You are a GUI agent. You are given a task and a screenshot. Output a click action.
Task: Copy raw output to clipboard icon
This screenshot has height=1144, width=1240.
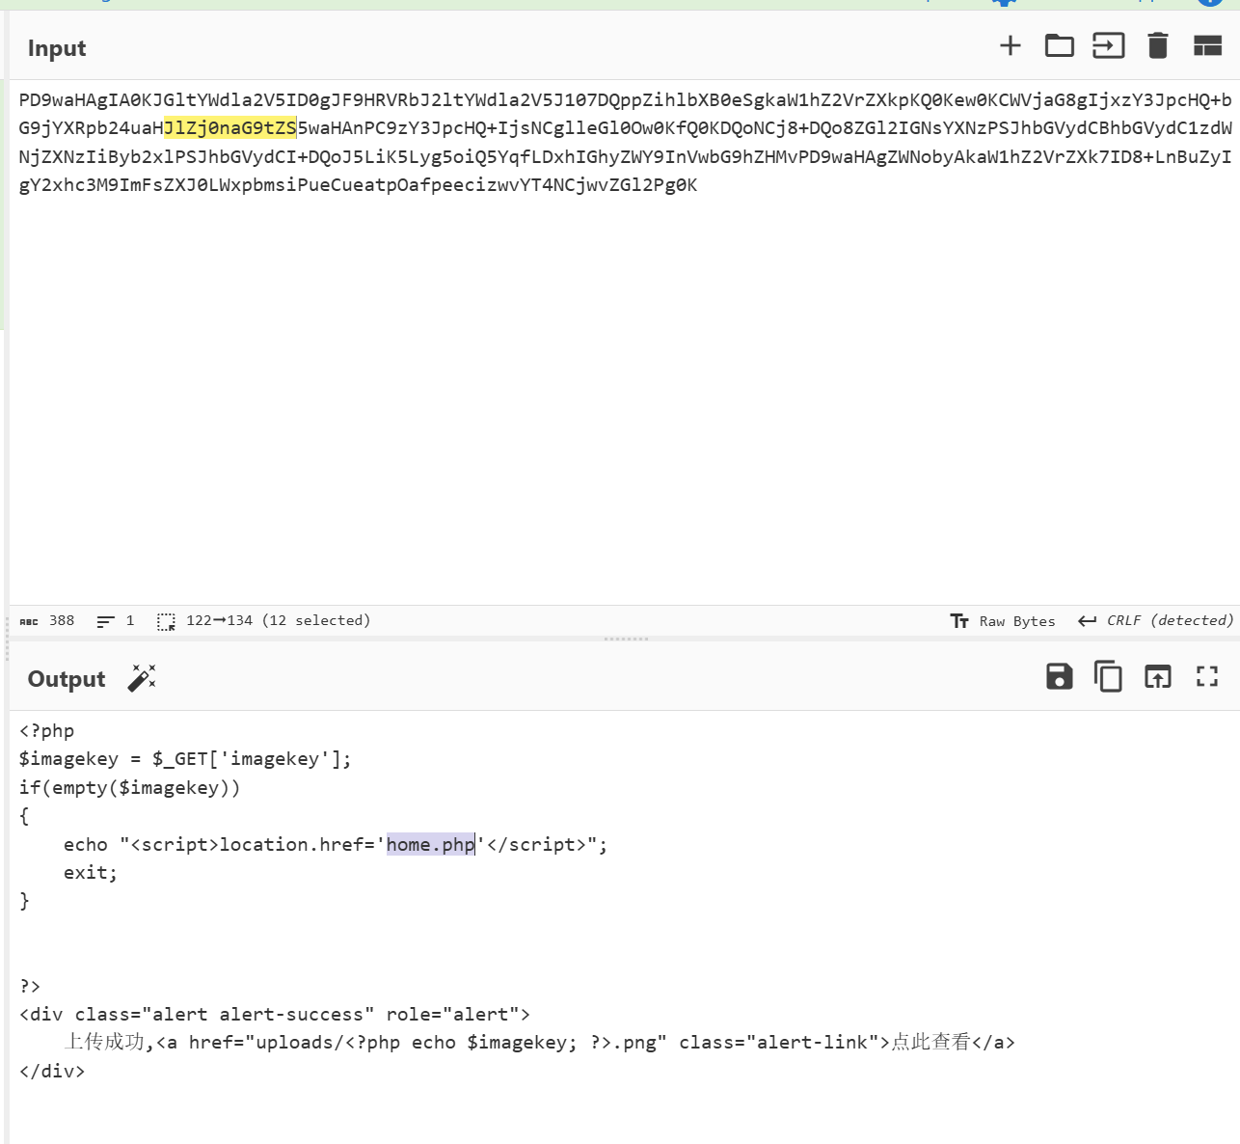pyautogui.click(x=1108, y=676)
